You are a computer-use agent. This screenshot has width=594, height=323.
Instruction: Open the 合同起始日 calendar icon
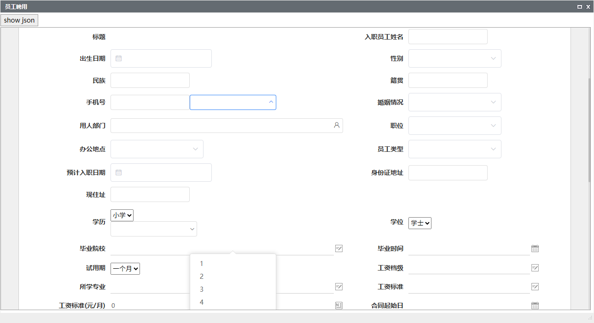click(x=535, y=306)
